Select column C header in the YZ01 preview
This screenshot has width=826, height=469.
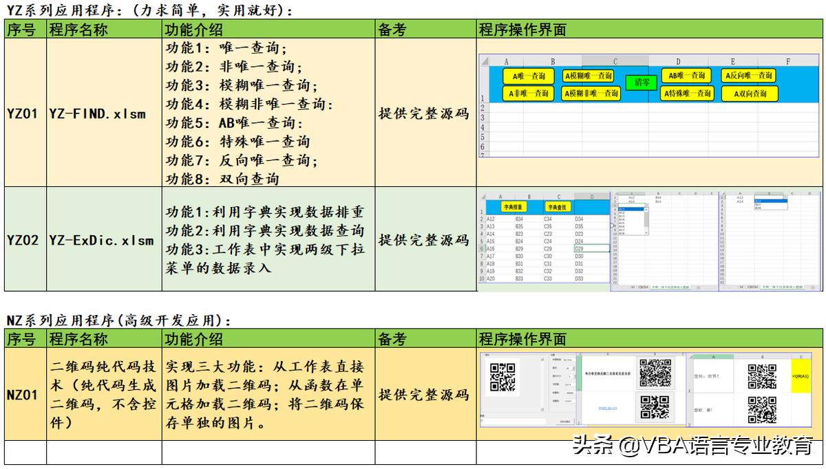[x=615, y=59]
